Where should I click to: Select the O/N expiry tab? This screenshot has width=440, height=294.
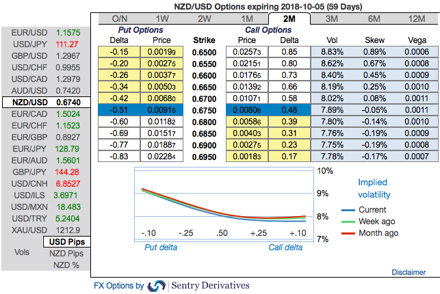click(119, 18)
